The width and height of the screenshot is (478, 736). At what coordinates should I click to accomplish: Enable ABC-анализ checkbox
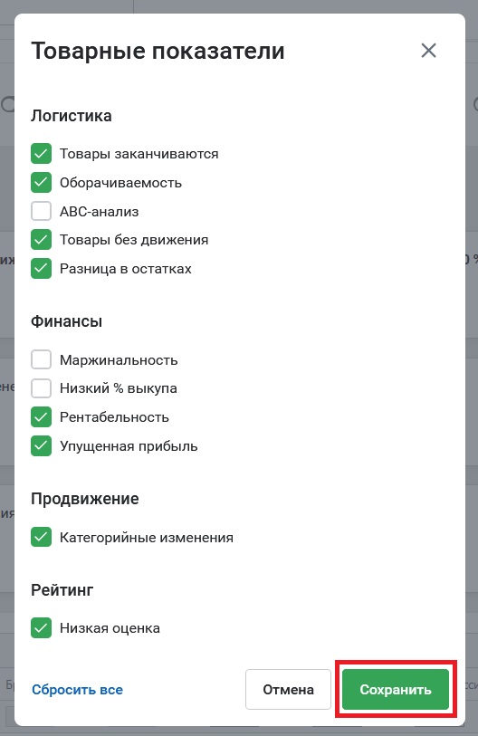tap(42, 211)
